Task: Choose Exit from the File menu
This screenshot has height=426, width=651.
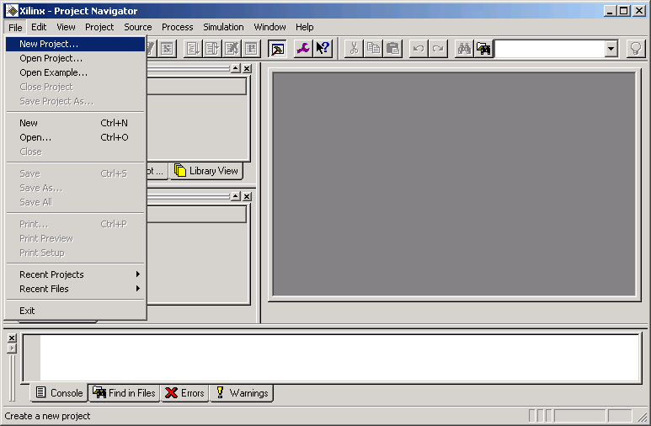Action: (75, 311)
